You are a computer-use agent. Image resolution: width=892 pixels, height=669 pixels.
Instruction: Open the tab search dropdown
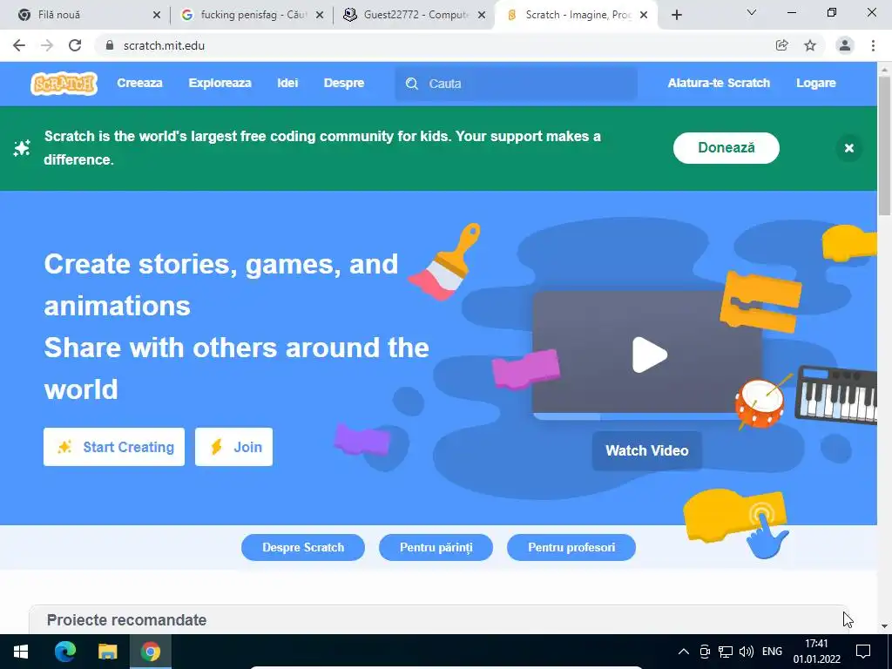click(x=752, y=12)
